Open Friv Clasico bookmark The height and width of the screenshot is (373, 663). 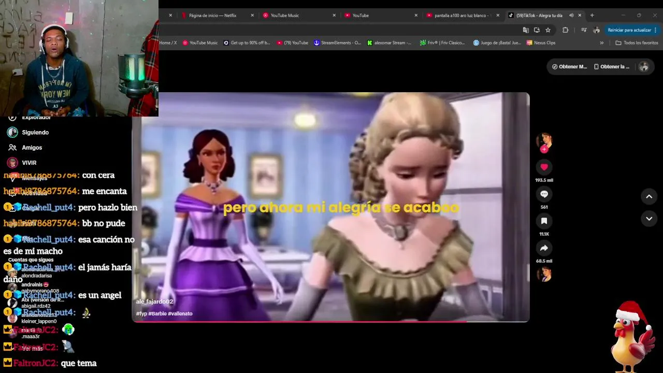pyautogui.click(x=442, y=43)
